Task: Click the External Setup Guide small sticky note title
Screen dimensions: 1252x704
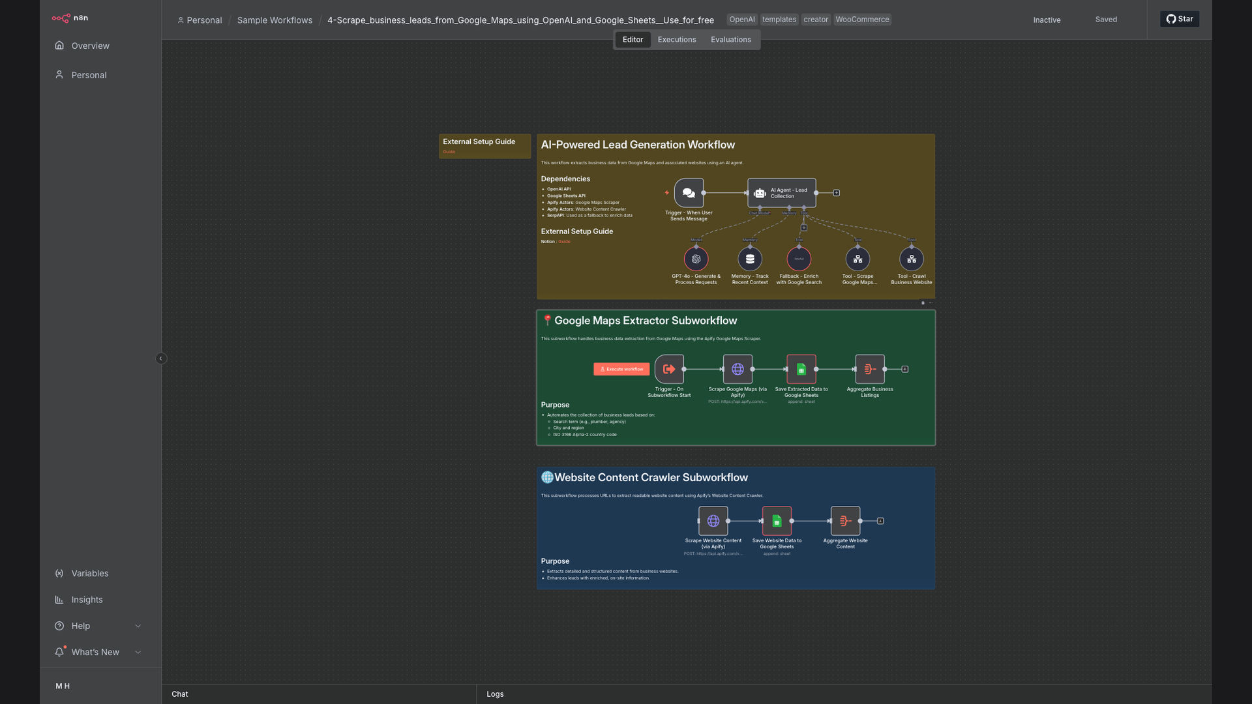Action: click(x=479, y=141)
